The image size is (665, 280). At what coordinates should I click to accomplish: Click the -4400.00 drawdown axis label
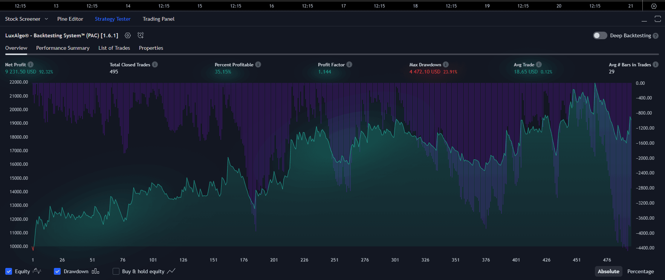(x=645, y=248)
